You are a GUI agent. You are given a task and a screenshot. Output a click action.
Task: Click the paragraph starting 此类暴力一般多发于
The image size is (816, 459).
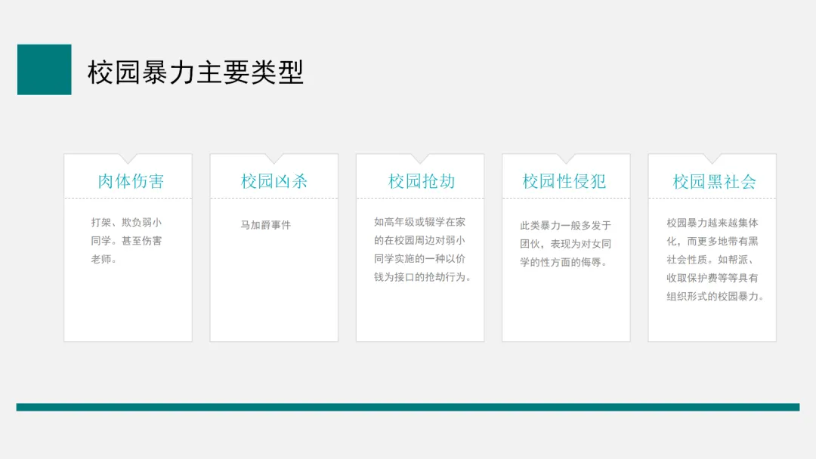[565, 244]
